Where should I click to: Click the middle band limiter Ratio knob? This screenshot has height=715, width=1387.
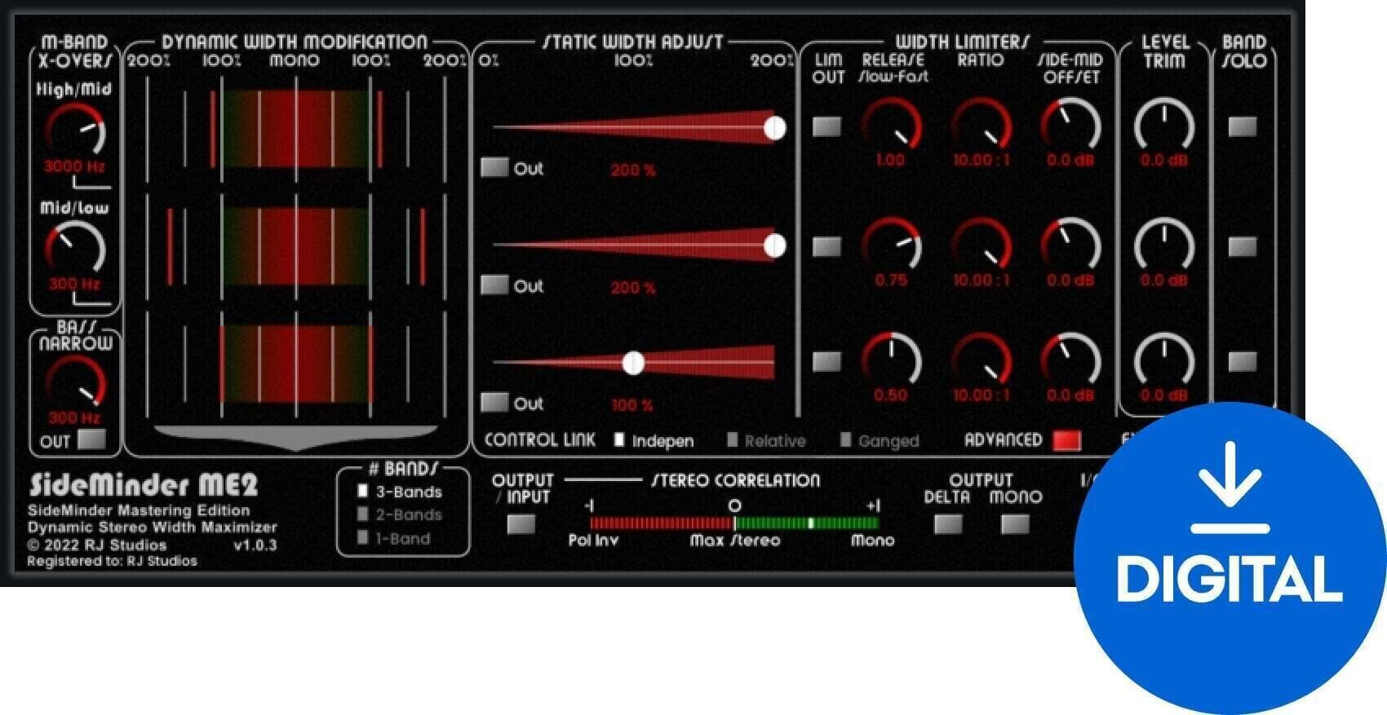click(x=981, y=245)
